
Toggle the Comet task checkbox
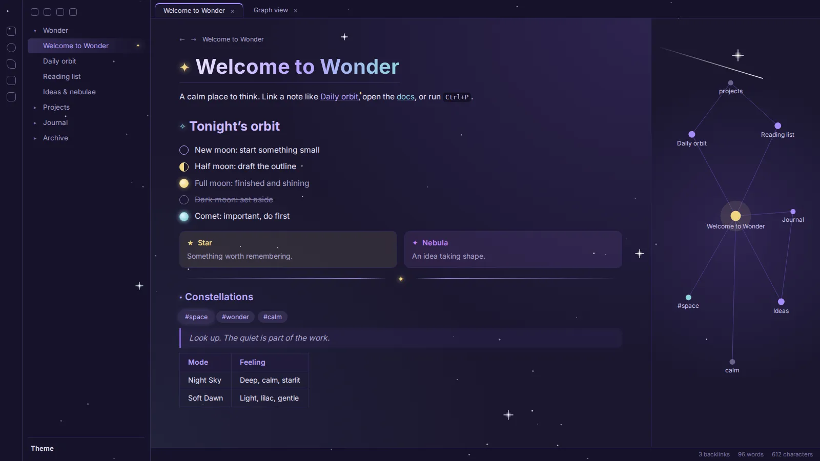point(184,216)
